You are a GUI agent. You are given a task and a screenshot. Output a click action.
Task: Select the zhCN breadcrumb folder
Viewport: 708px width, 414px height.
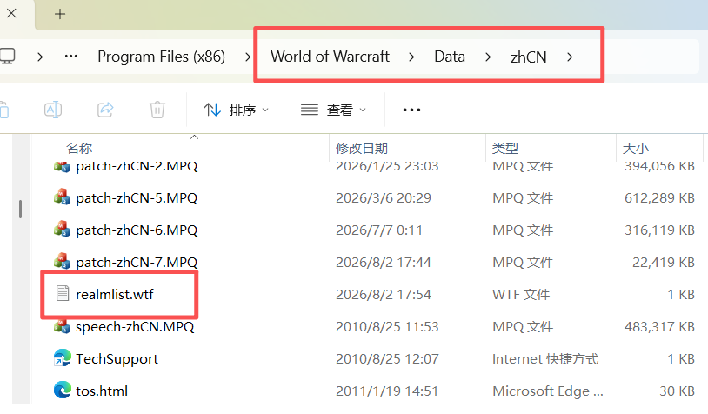pos(528,57)
